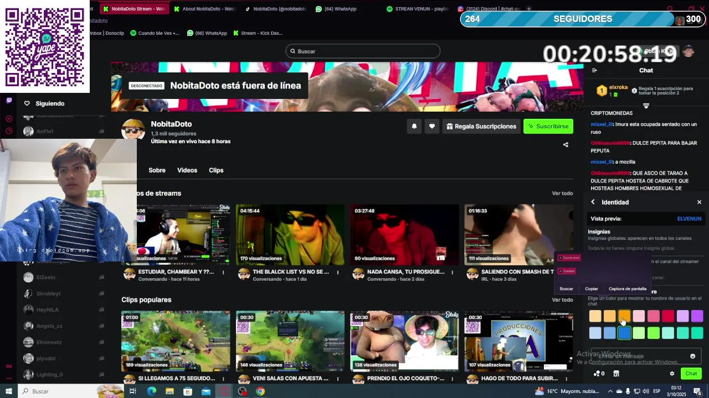Open Task View on taskbar

tap(133, 391)
